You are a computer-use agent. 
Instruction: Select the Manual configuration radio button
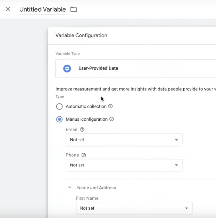[59, 119]
